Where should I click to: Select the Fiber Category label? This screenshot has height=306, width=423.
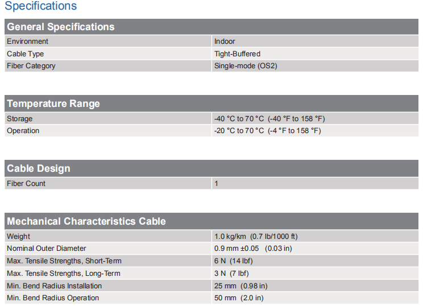[x=31, y=66]
